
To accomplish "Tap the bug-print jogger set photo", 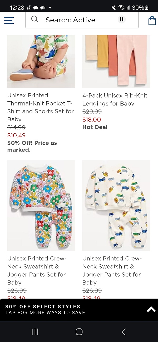I will 116,205.
